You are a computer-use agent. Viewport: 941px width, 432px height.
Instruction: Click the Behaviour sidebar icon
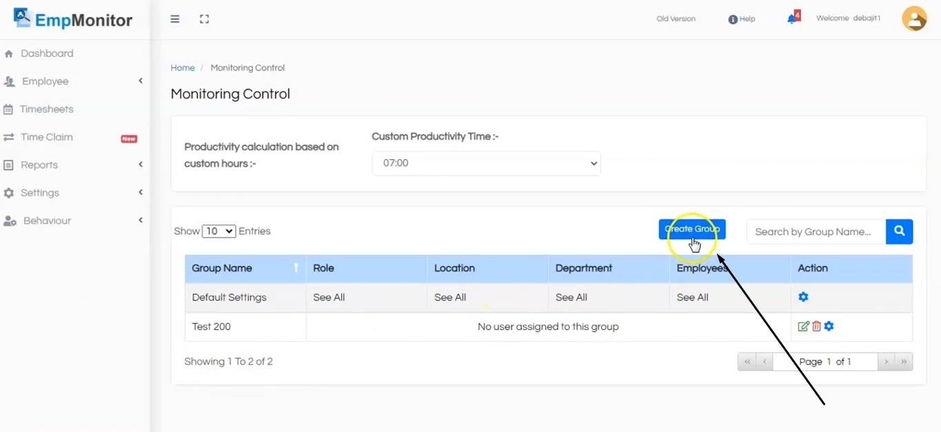click(x=10, y=221)
